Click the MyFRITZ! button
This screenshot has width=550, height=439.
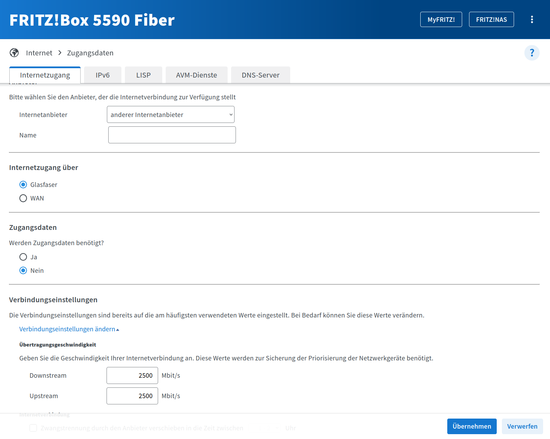(441, 19)
